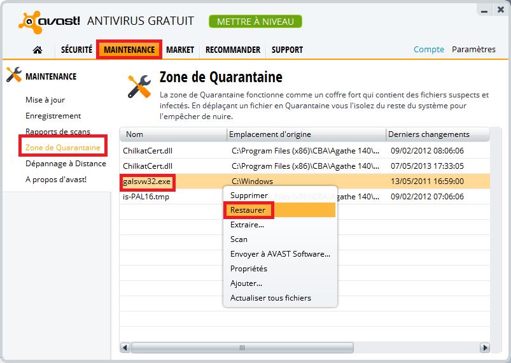This screenshot has width=511, height=363.
Task: Click the horizontal scrollbar thumb
Action: [x=242, y=348]
